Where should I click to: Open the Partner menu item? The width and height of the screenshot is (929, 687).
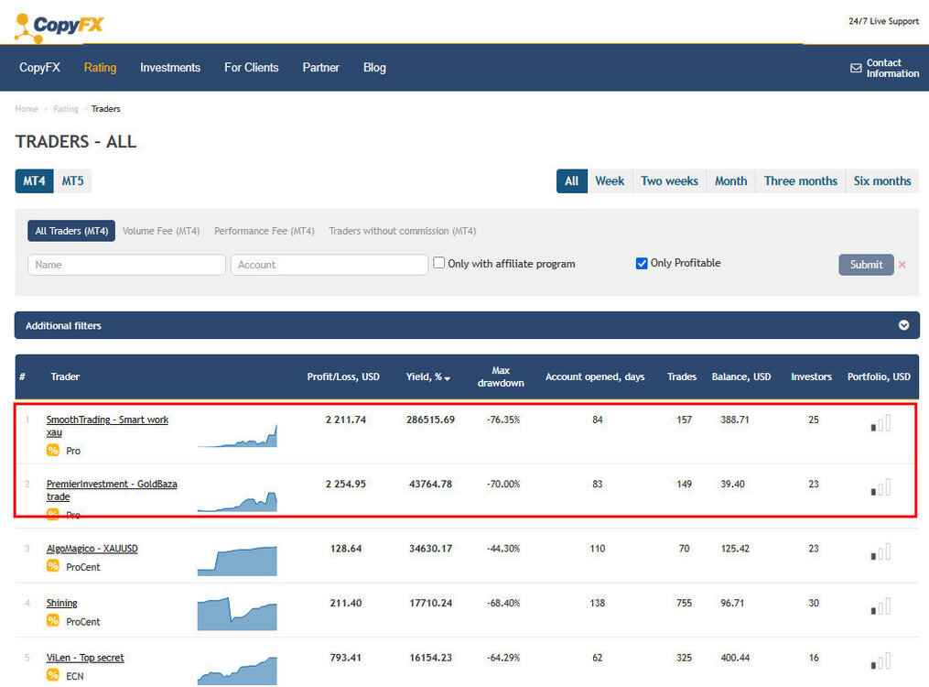pyautogui.click(x=320, y=68)
